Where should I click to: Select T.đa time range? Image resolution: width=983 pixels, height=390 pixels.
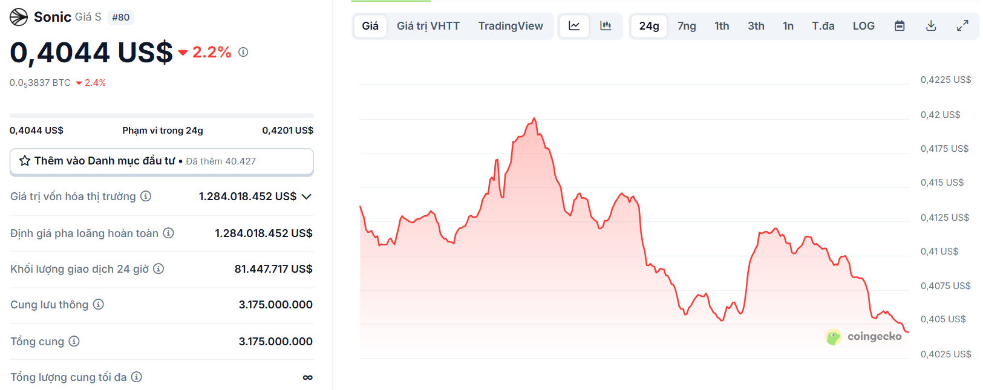click(x=823, y=26)
